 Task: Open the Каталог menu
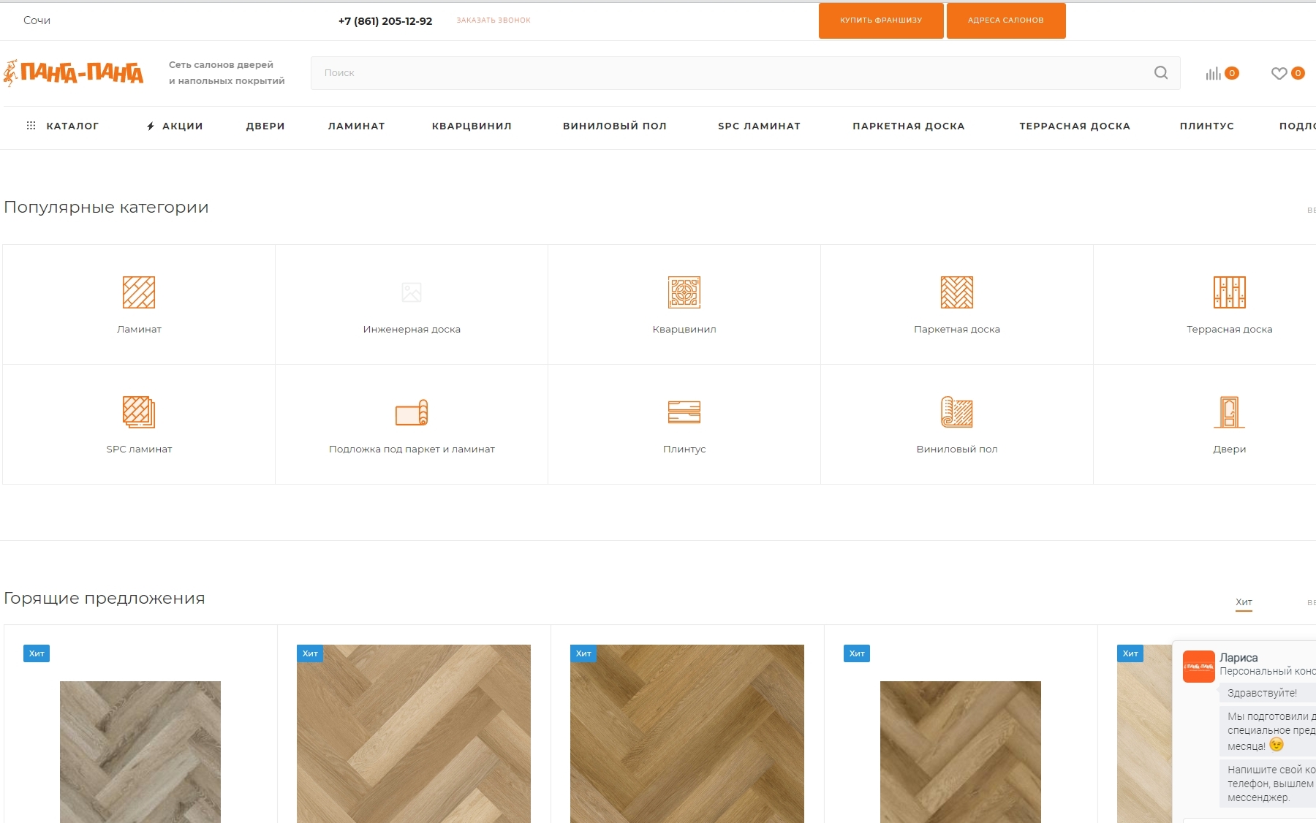(72, 126)
